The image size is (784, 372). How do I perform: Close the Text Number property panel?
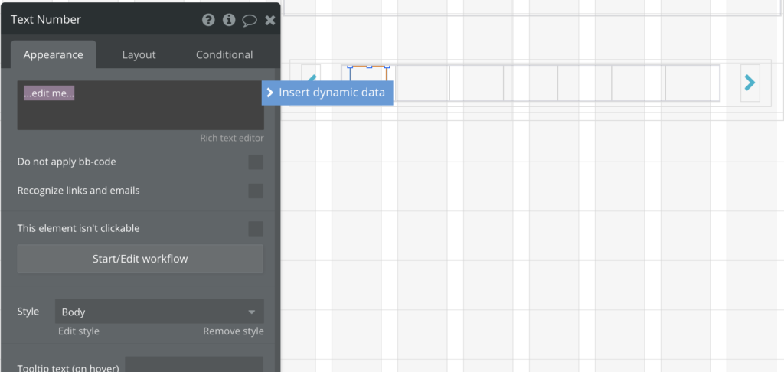point(269,21)
